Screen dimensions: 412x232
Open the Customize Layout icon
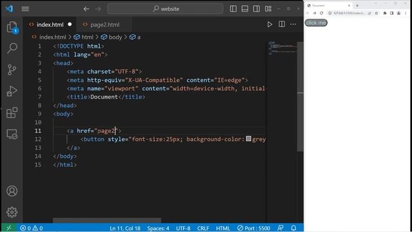[x=268, y=8]
